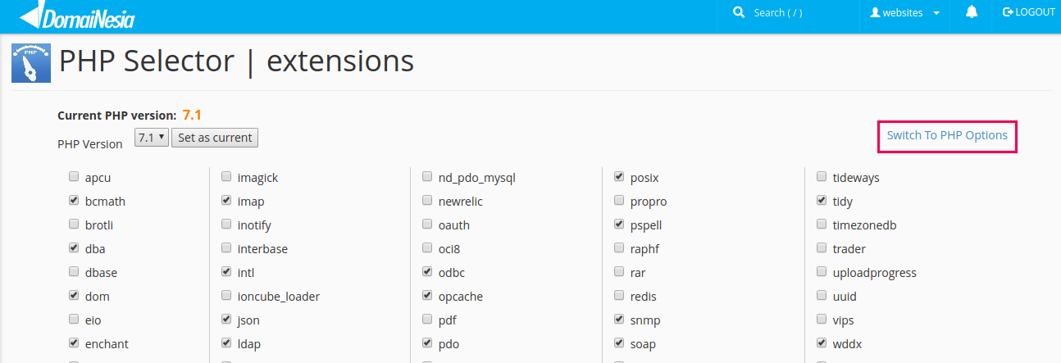Click the search magnifier icon
Viewport: 1061px width, 363px height.
point(739,12)
